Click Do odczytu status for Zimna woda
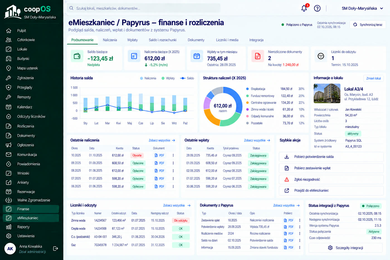This screenshot has width=390, height=260. click(181, 220)
